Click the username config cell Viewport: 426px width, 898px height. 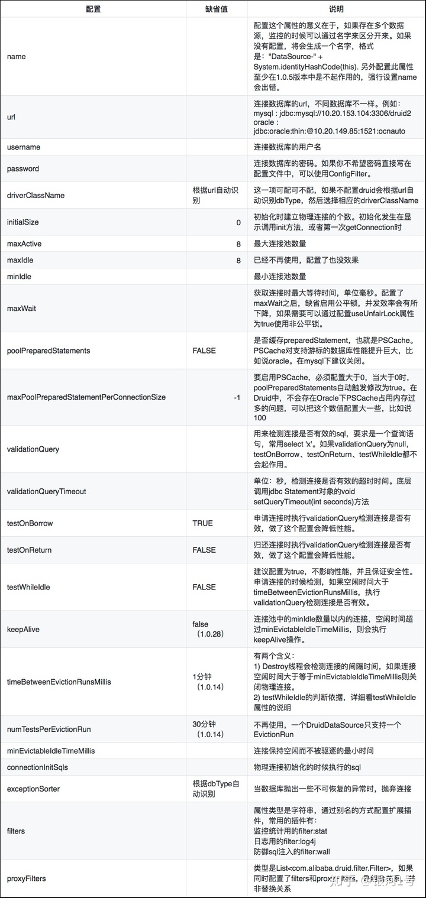coord(93,147)
